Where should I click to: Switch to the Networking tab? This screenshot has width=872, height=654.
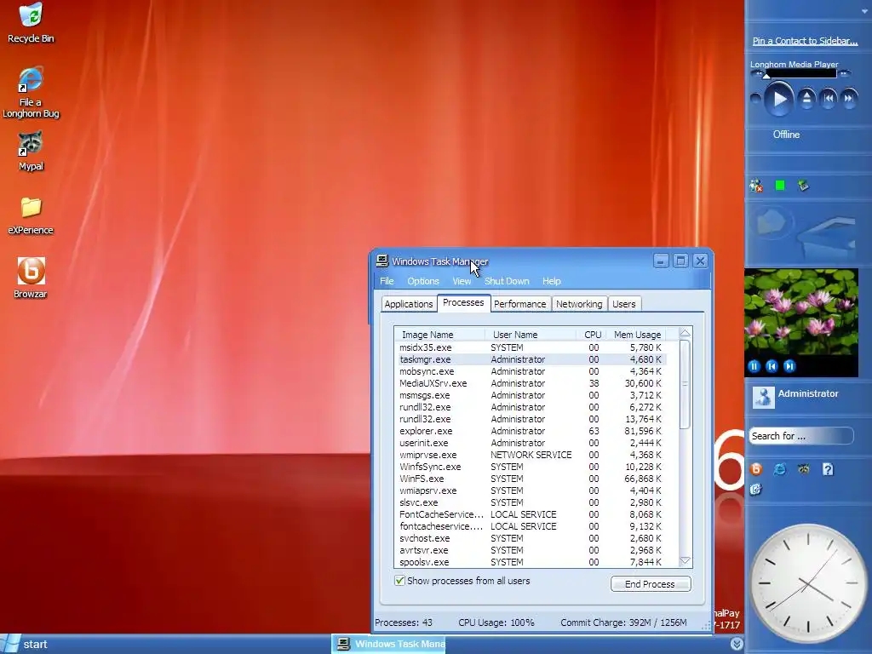[x=579, y=304]
